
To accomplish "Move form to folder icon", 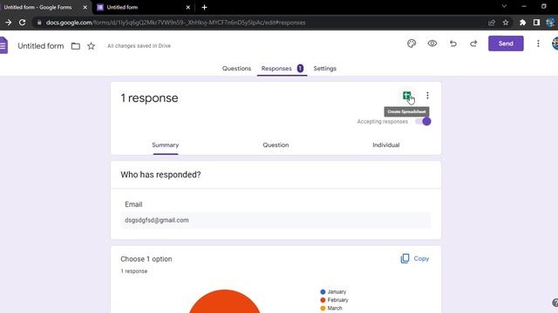I will coord(76,46).
